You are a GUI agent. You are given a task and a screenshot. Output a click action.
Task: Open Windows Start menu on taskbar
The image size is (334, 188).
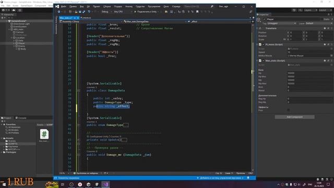[4, 184]
